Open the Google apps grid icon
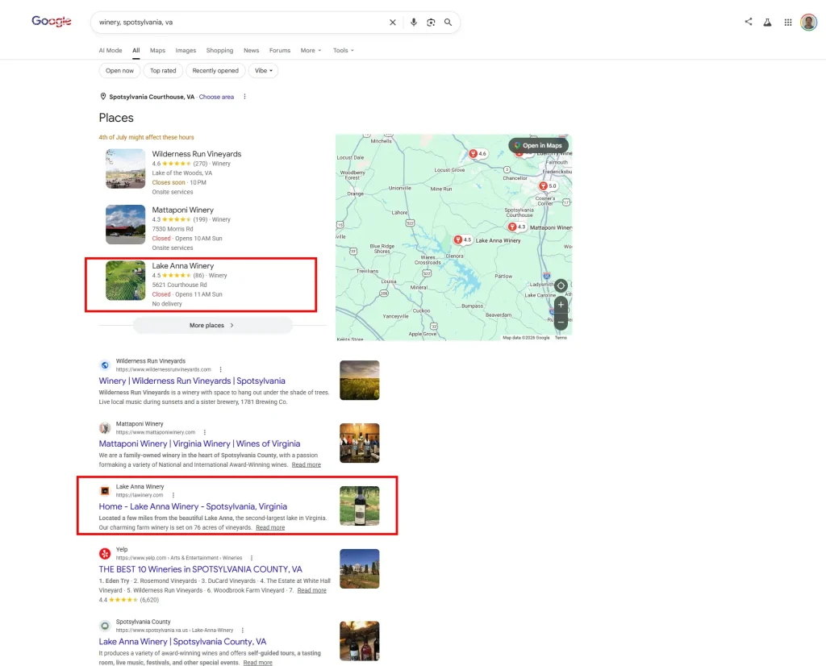The height and width of the screenshot is (666, 826). pos(788,22)
